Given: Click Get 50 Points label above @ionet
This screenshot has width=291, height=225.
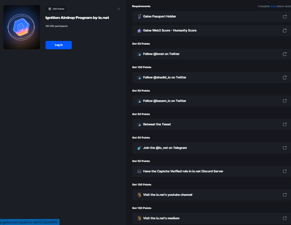Looking at the screenshot, I should point(141,44).
